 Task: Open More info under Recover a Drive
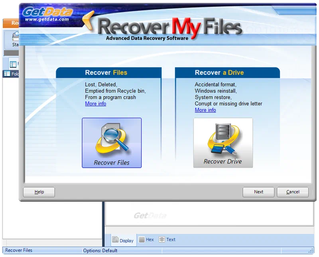[205, 110]
